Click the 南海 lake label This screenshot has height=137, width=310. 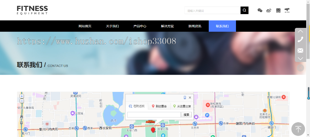tap(113, 120)
